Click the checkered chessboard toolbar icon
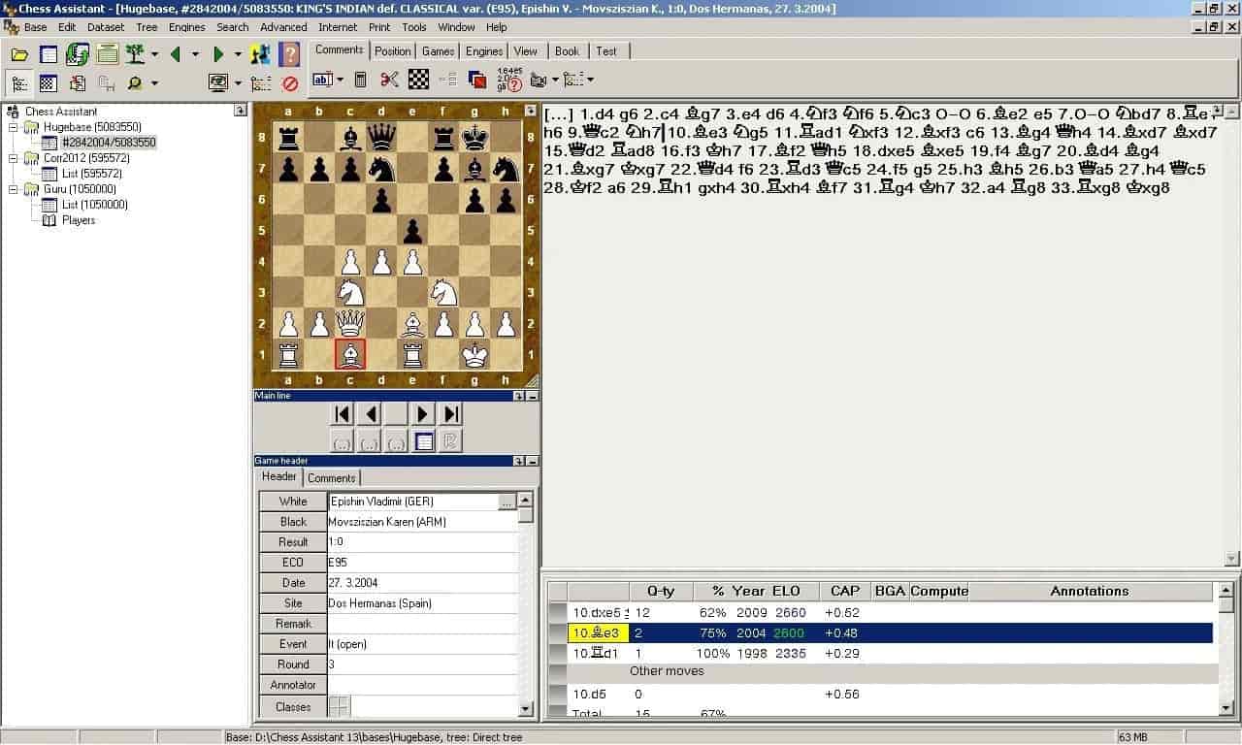This screenshot has width=1242, height=745. click(418, 80)
